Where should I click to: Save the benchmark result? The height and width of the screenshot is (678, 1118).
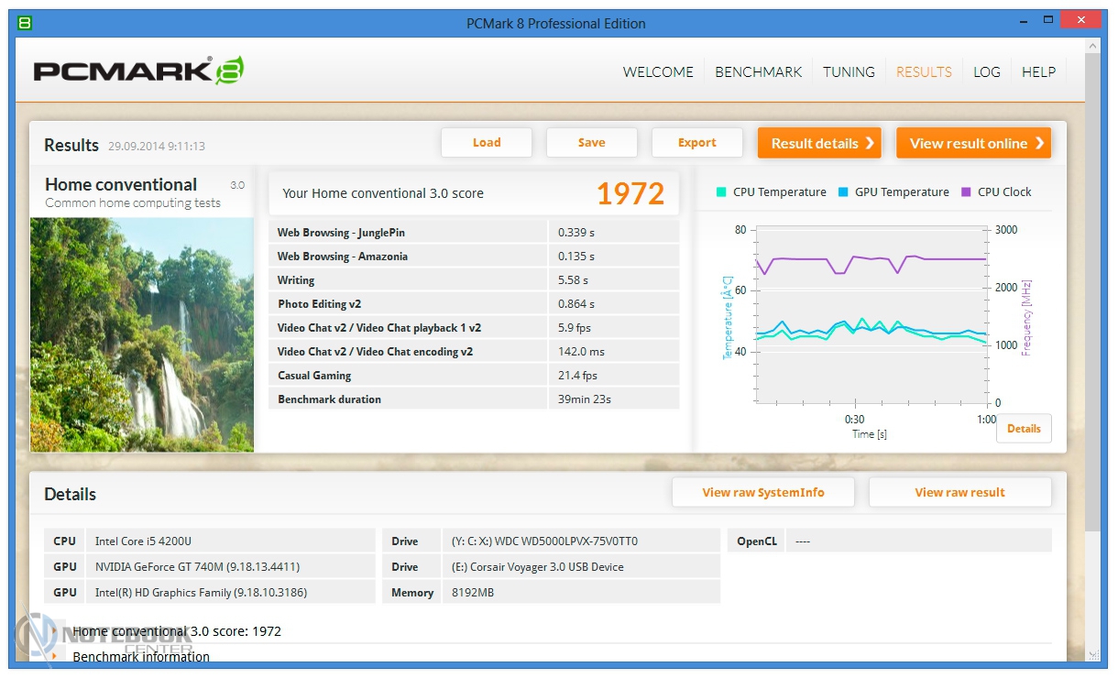coord(591,143)
